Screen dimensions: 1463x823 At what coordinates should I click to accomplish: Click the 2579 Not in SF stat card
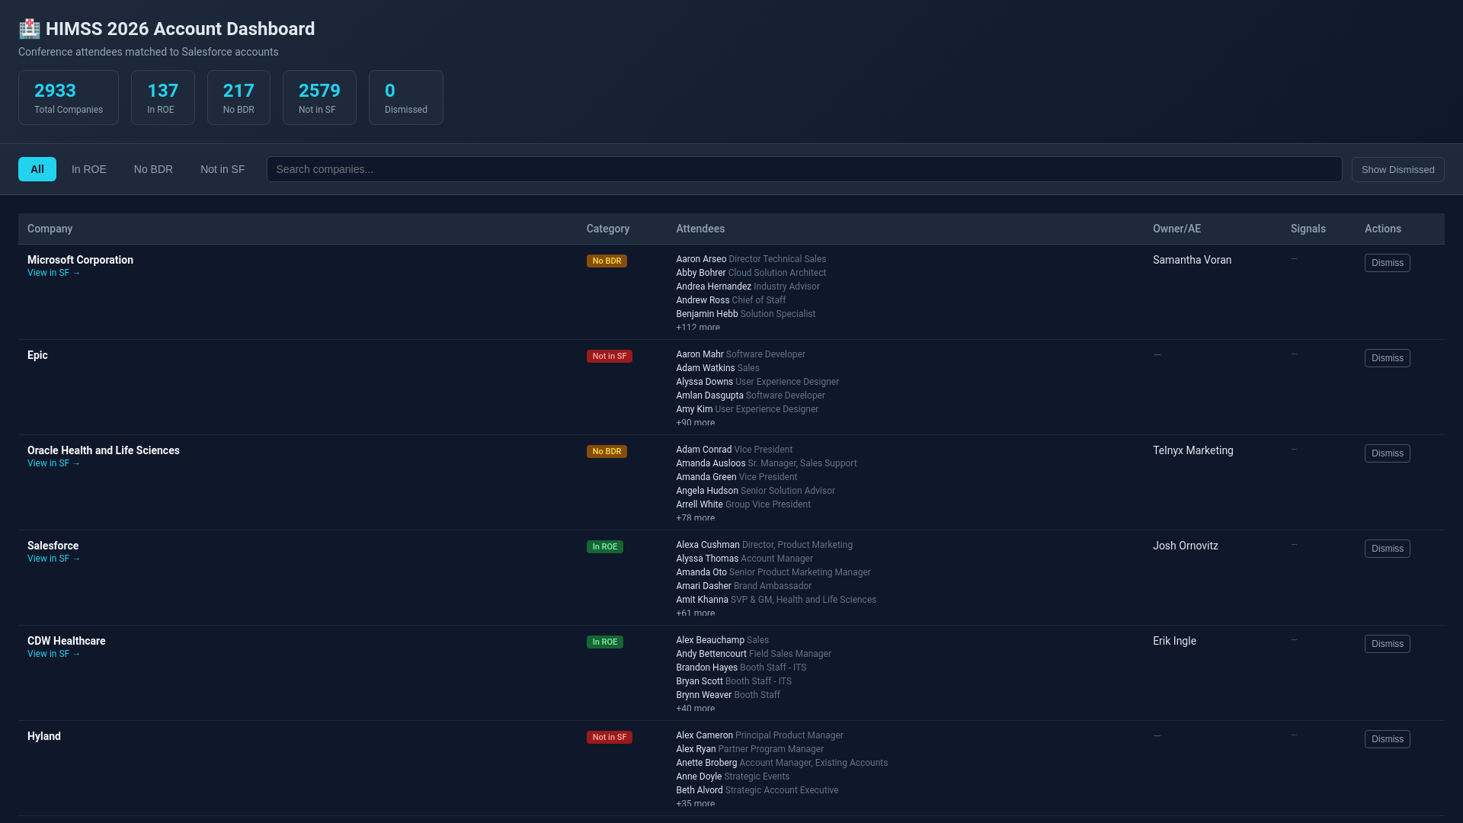(319, 98)
